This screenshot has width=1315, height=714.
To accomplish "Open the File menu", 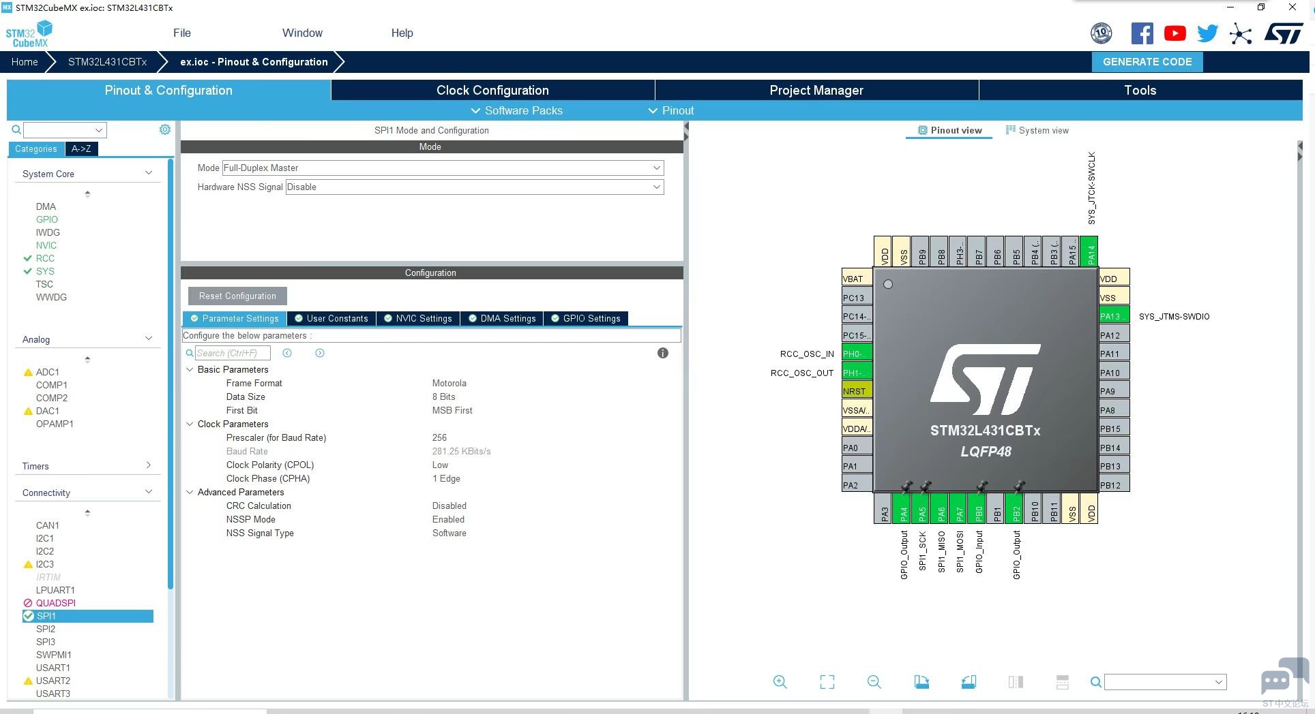I will point(182,33).
